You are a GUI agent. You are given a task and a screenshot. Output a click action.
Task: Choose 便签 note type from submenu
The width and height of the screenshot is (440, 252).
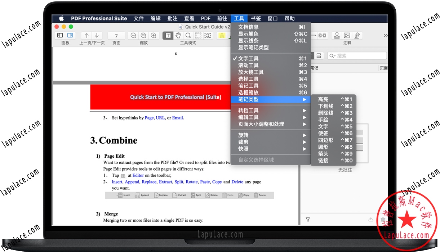coord(334,134)
